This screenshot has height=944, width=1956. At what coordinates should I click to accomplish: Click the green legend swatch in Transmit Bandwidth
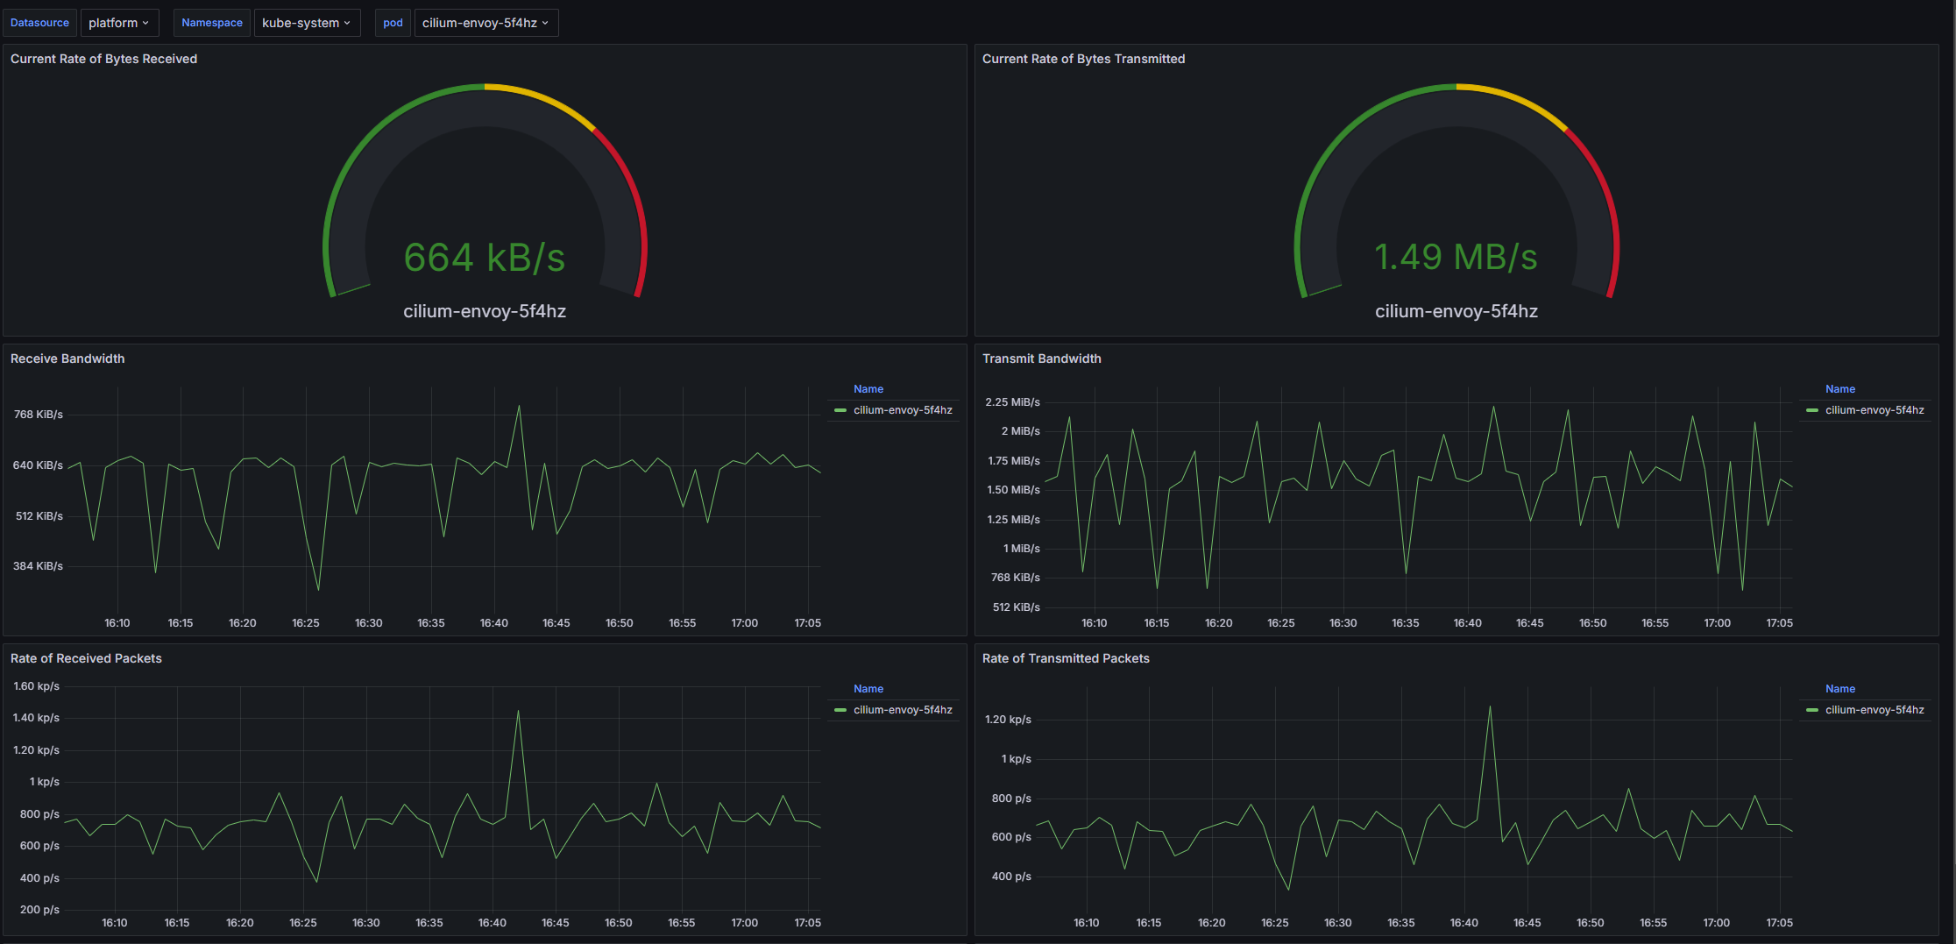(x=1812, y=410)
